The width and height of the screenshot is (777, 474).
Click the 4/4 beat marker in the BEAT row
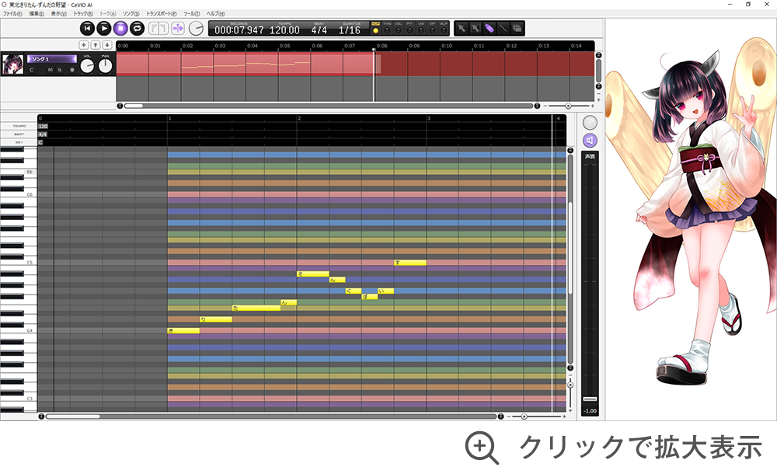43,134
